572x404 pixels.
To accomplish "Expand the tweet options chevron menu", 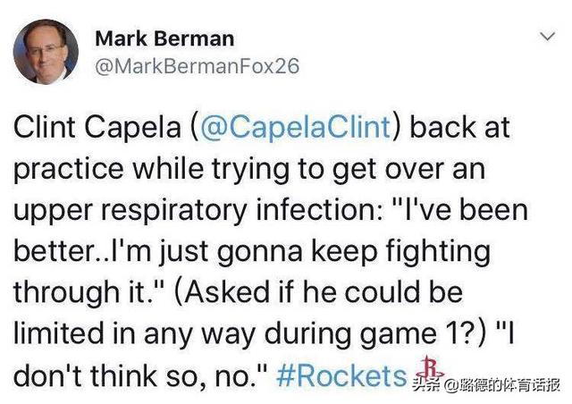I will coord(548,37).
